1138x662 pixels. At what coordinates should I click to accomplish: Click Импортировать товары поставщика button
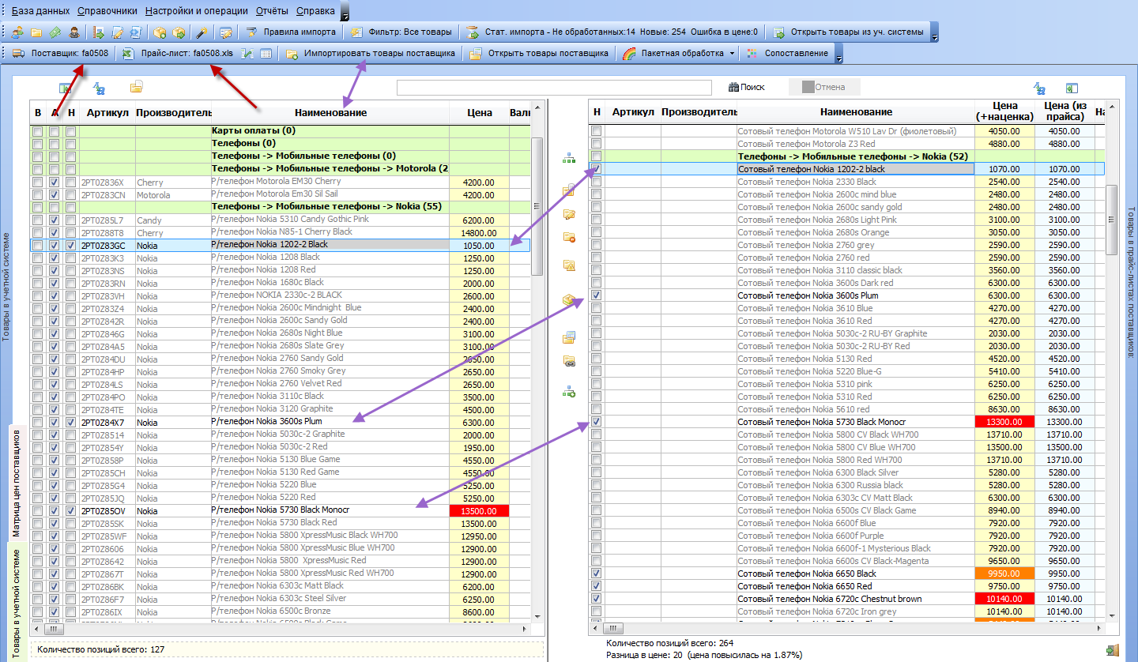pos(371,54)
